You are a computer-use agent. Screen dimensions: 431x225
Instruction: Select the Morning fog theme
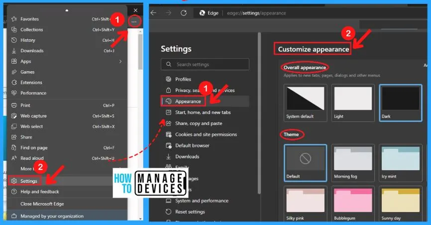click(353, 163)
